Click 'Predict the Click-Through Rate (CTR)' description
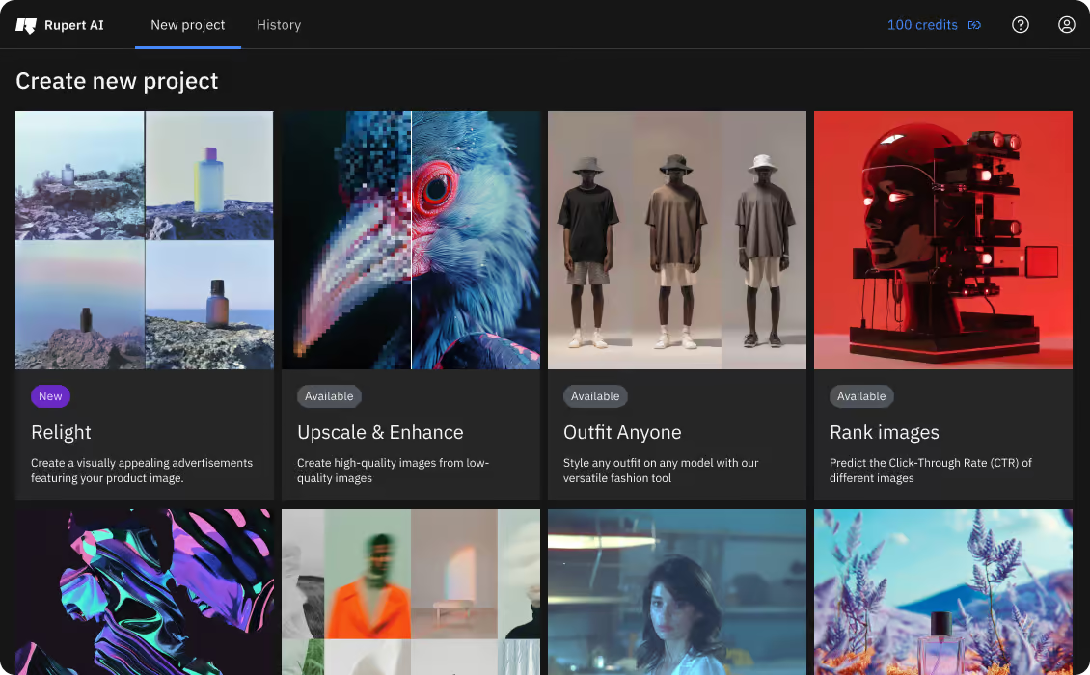1090x675 pixels. coord(931,471)
